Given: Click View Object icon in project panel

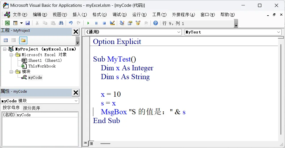Looking at the screenshot, I should (13, 40).
